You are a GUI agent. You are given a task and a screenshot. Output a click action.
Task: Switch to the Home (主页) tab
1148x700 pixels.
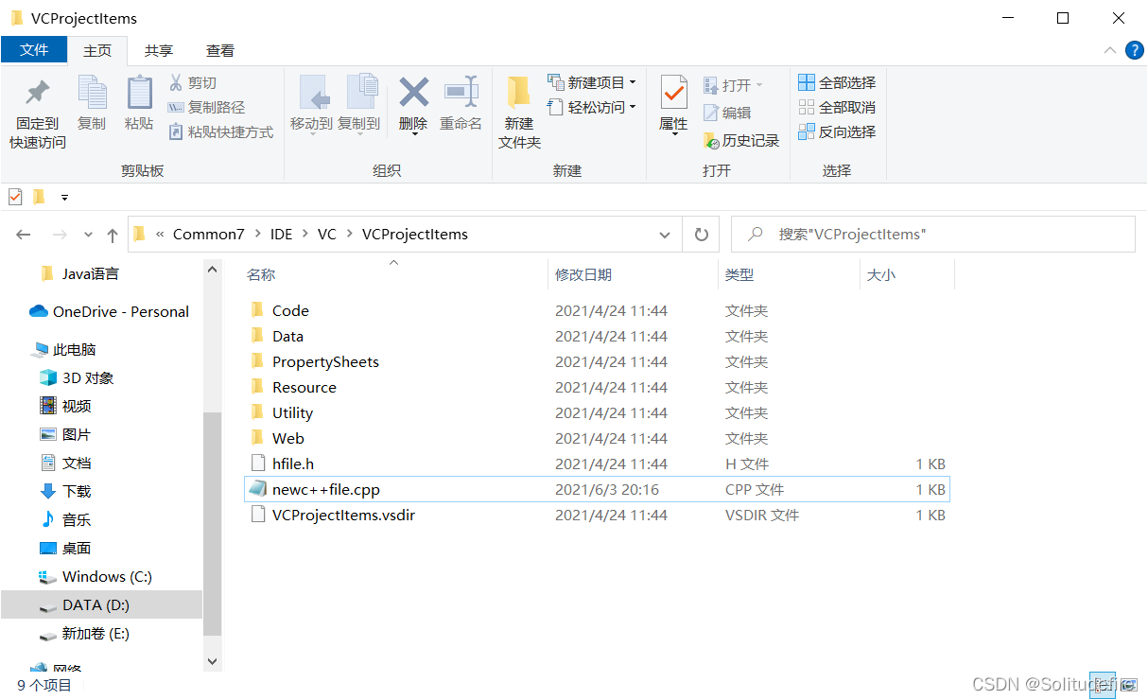point(97,51)
